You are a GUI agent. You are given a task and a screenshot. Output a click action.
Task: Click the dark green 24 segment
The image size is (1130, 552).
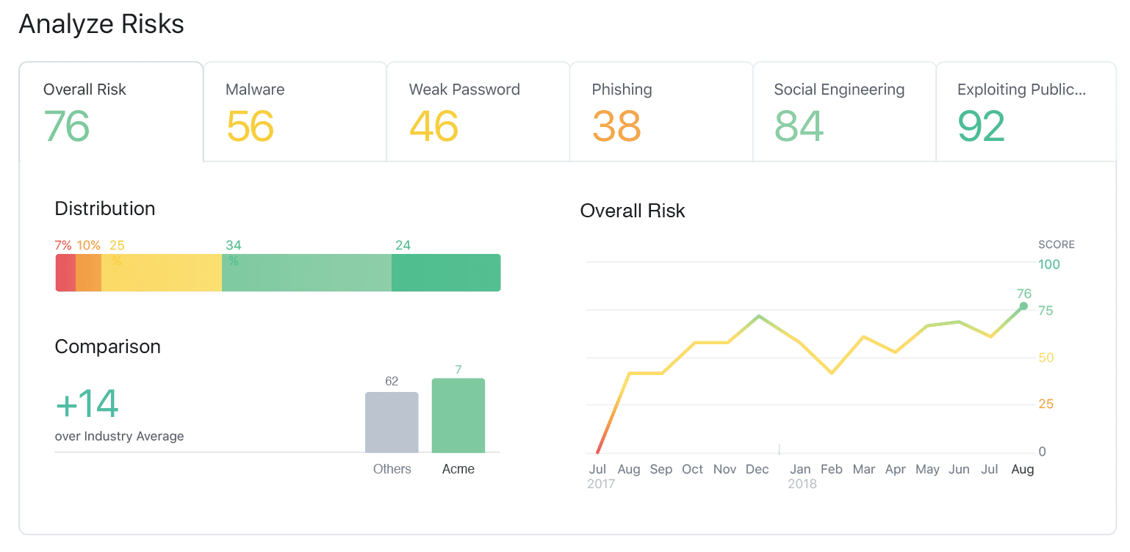[446, 273]
